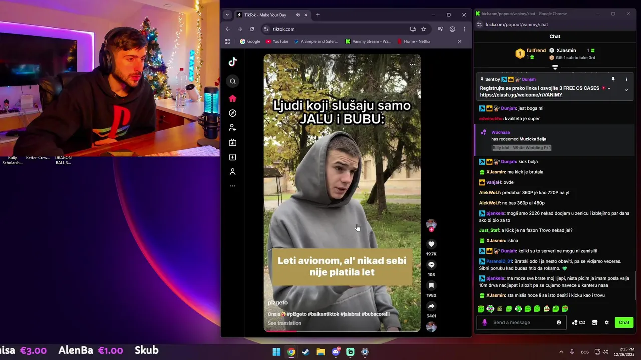641x360 pixels.
Task: Open the clash.gg welcome link
Action: pyautogui.click(x=521, y=95)
